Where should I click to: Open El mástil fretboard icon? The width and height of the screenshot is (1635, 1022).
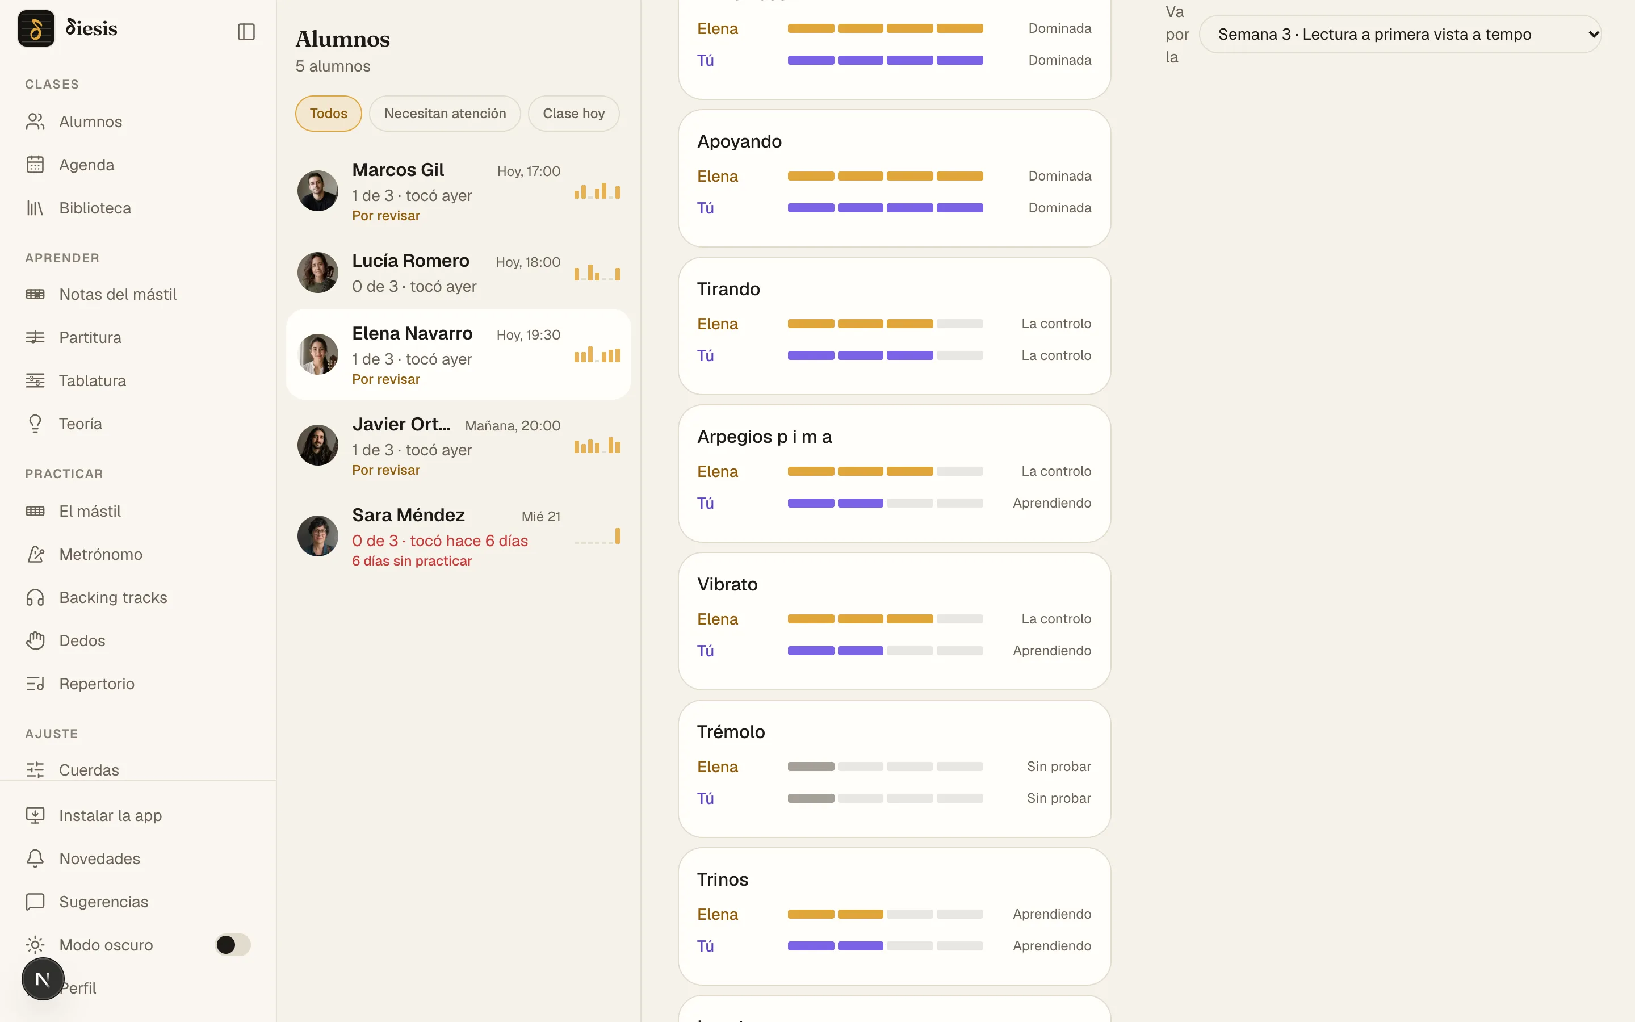click(35, 511)
